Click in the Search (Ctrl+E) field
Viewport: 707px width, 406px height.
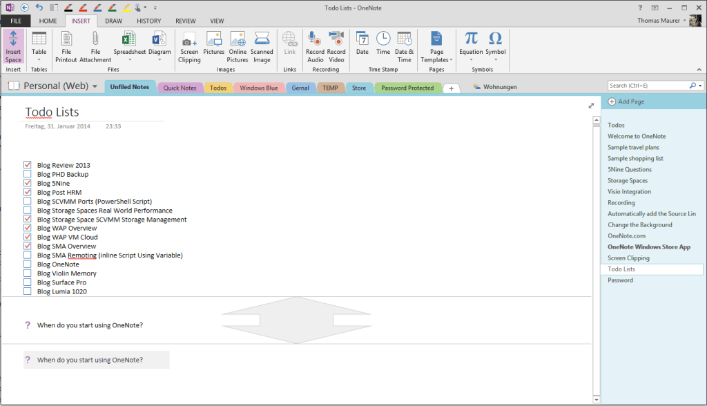[648, 85]
